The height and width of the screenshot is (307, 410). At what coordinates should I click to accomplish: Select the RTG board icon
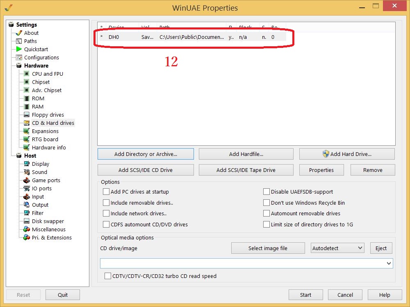click(26, 139)
